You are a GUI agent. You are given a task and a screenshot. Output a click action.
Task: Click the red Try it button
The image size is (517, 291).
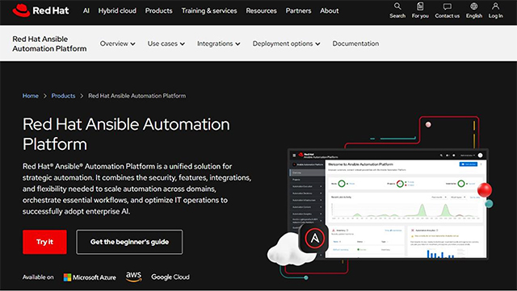tap(44, 242)
